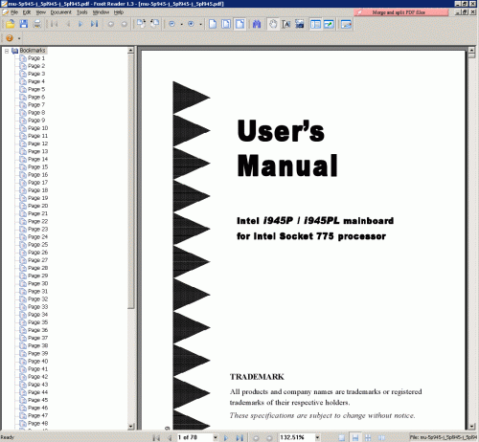The height and width of the screenshot is (442, 479).
Task: Click document scrollbar down arrow
Action: (471, 427)
